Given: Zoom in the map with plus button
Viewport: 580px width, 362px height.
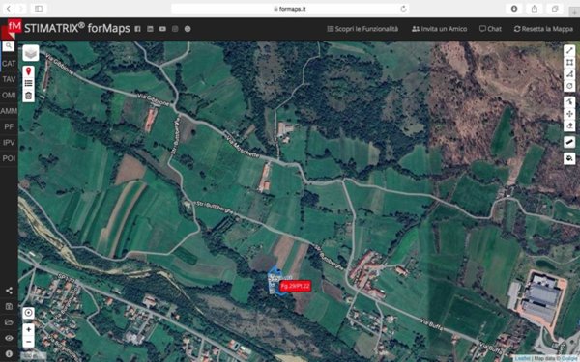Looking at the screenshot, I should [x=28, y=329].
